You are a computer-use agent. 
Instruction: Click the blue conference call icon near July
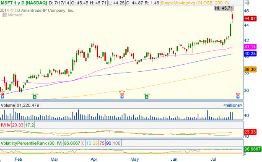(x=238, y=97)
